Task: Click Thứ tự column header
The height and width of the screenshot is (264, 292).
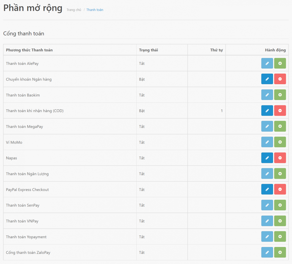Action: [x=216, y=50]
